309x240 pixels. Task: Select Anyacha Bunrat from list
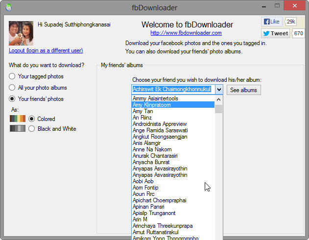[173, 162]
